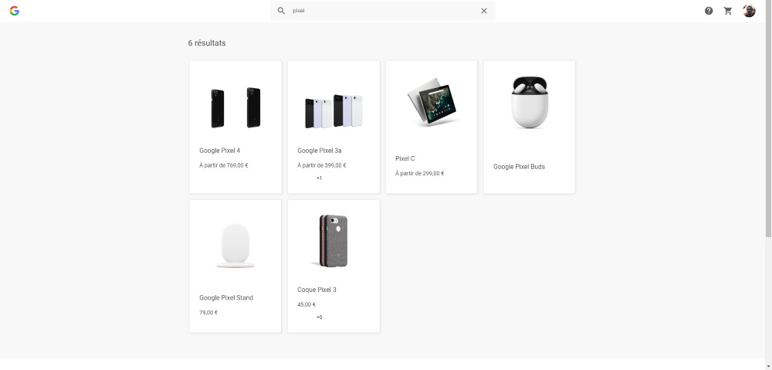Click the search magnifier icon
The image size is (772, 370).
[x=281, y=11]
